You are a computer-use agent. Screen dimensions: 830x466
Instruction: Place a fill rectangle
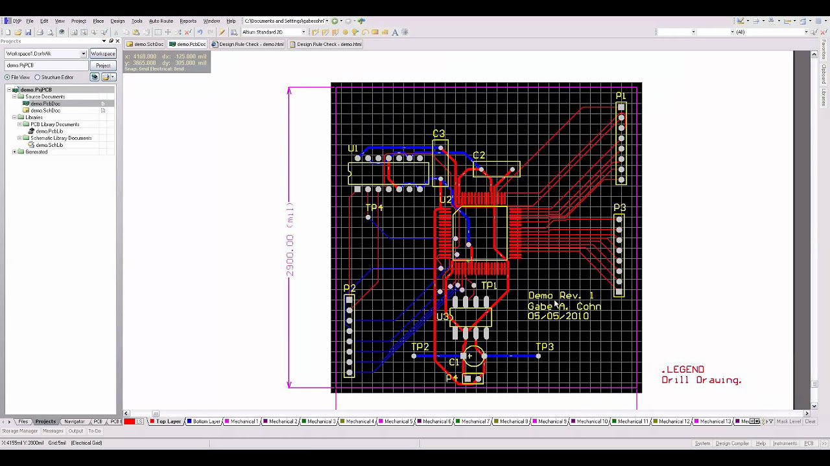point(375,32)
